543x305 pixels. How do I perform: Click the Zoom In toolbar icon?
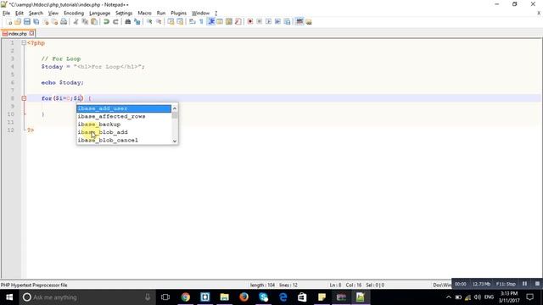pyautogui.click(x=149, y=22)
